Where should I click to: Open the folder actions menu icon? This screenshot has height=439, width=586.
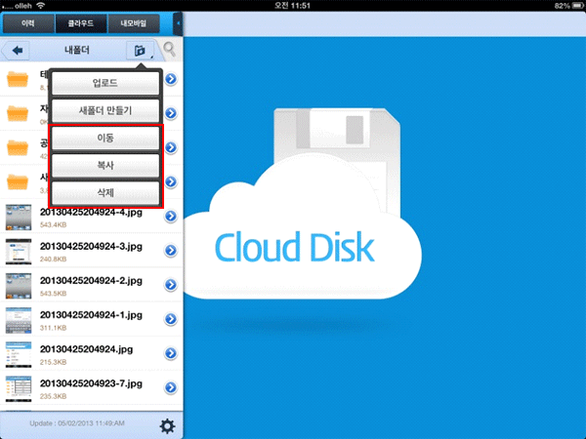[140, 50]
